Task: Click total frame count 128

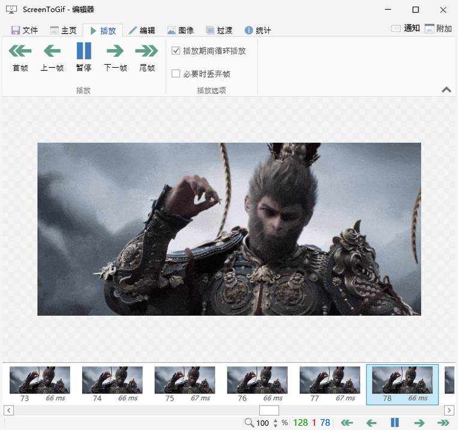Action: click(301, 423)
